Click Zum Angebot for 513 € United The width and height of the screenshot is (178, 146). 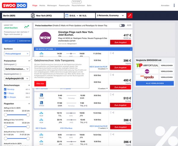[x=120, y=105]
